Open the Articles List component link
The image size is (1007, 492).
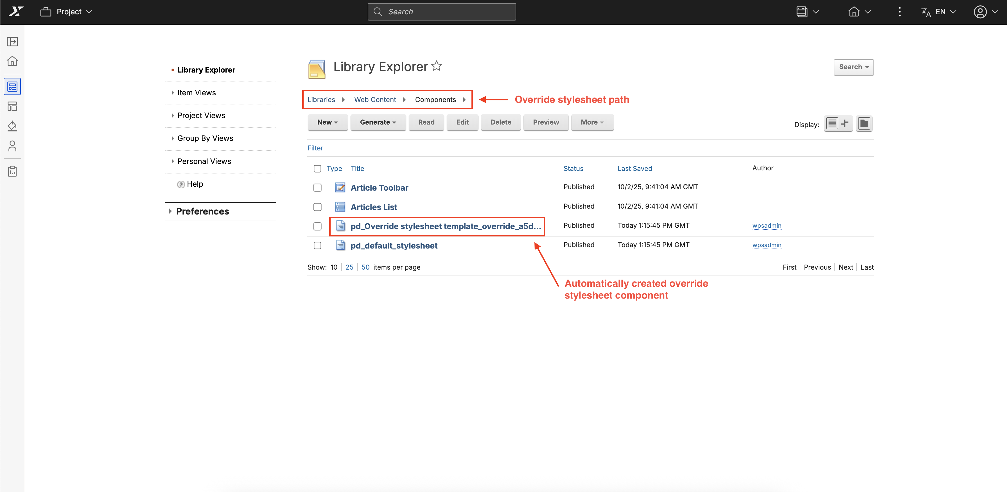pos(373,207)
